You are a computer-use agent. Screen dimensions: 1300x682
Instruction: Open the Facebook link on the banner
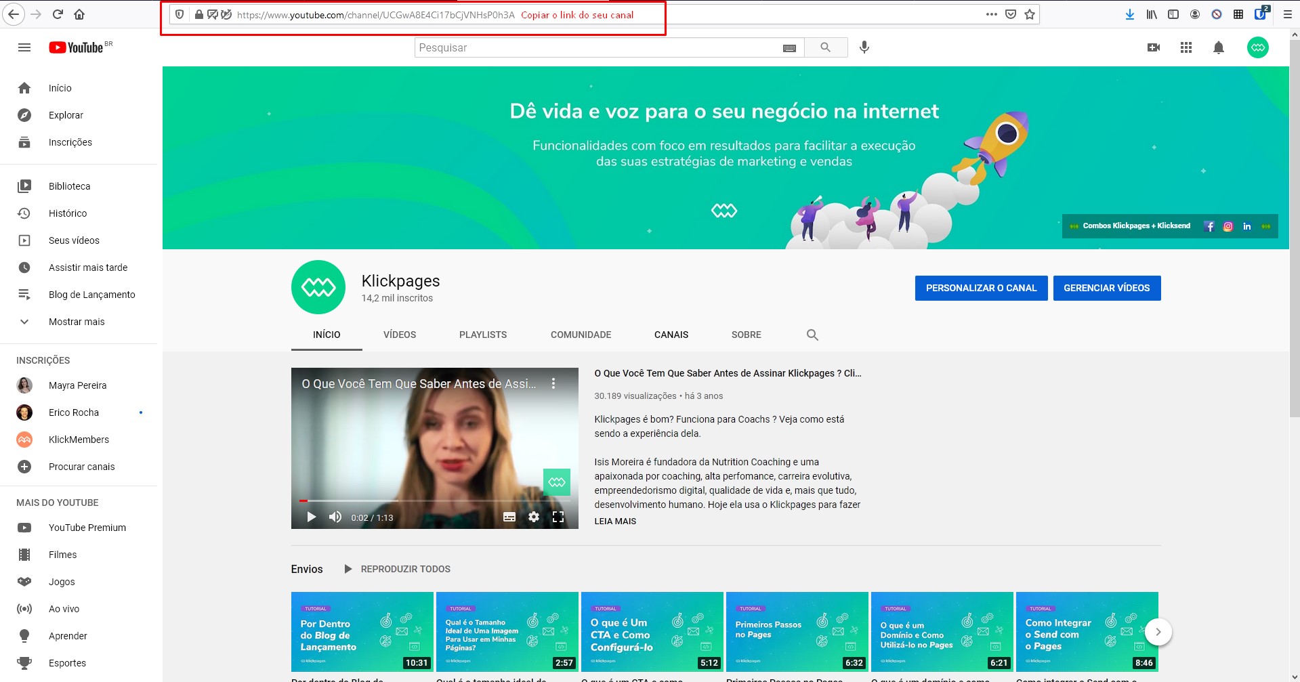[x=1209, y=226]
